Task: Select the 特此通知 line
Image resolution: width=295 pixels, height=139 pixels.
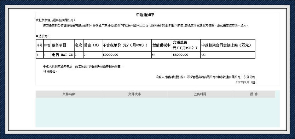Action: coord(50,72)
